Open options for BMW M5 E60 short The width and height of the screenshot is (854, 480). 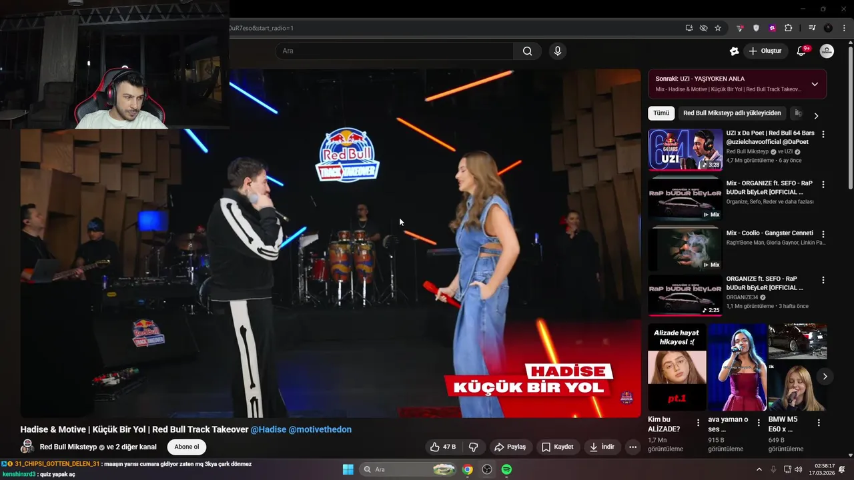819,423
